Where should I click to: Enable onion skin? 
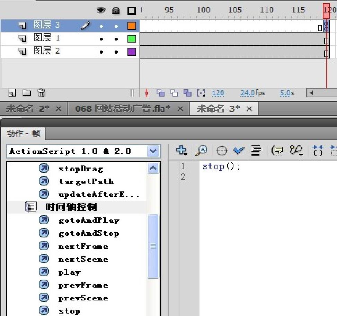(161, 93)
